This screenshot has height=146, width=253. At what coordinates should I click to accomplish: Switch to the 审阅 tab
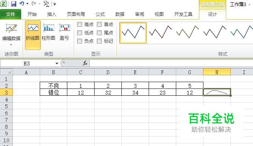[140, 14]
